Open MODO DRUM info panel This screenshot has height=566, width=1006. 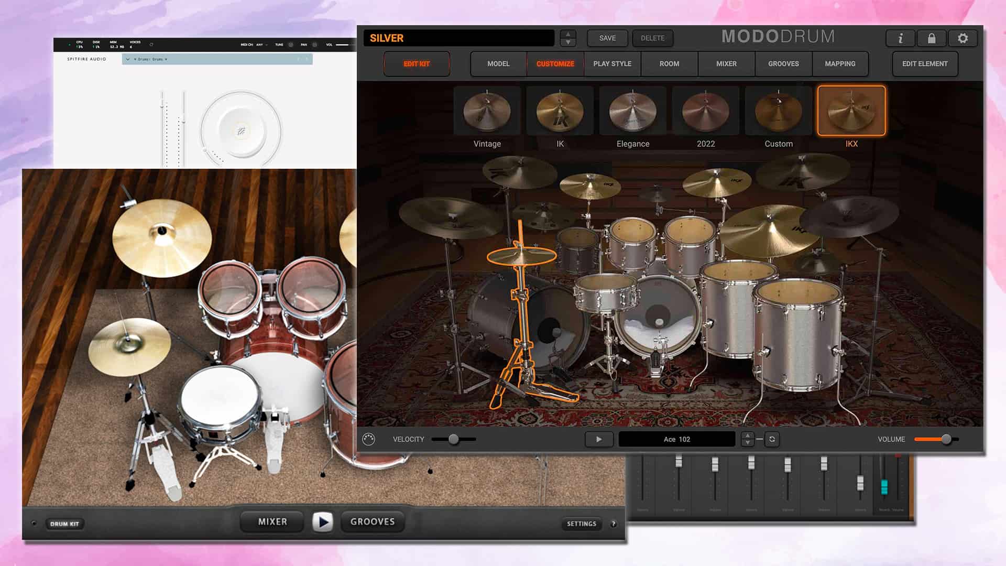tap(900, 38)
